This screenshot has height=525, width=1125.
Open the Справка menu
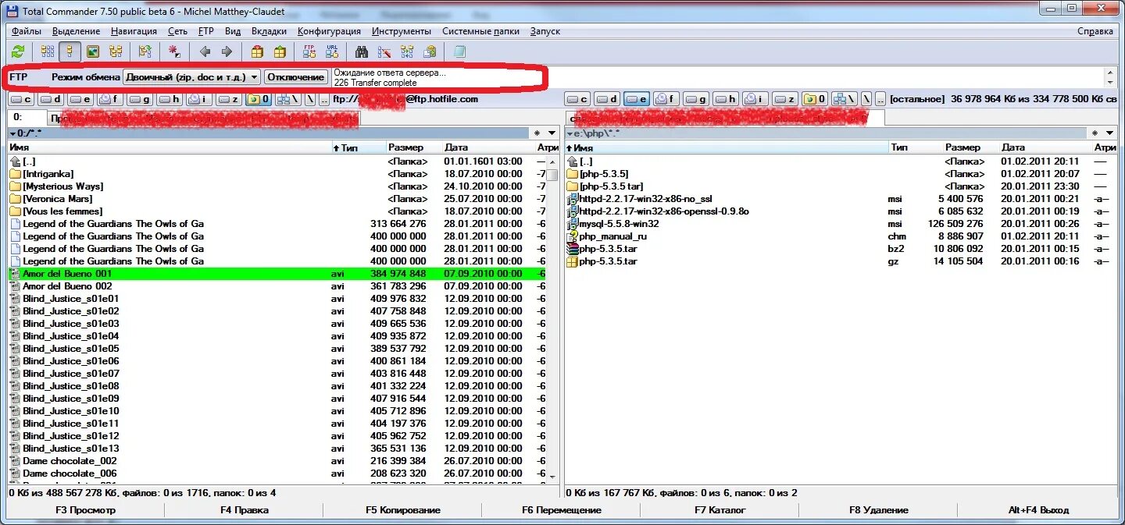click(1095, 31)
